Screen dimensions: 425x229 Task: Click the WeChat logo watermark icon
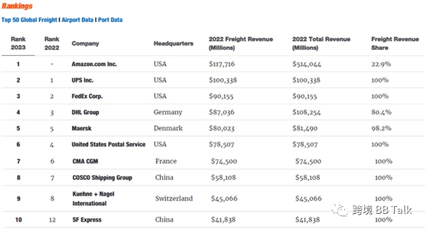(339, 210)
